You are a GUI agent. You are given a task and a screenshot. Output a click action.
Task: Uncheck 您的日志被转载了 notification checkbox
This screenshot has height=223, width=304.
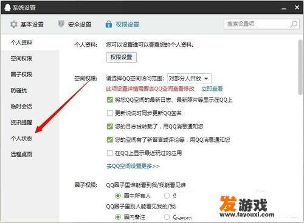[109, 127]
